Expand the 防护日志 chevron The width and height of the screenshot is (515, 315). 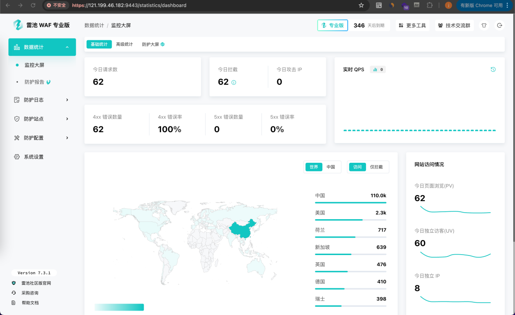67,100
